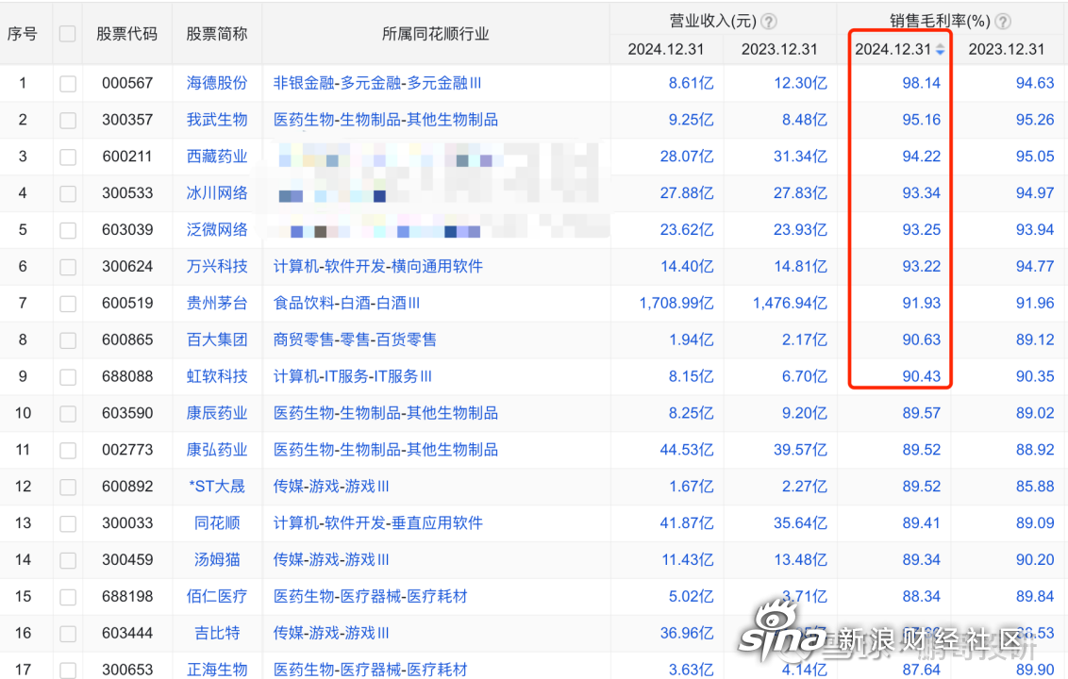Open stock link 正海生物
1068x679 pixels.
(217, 670)
